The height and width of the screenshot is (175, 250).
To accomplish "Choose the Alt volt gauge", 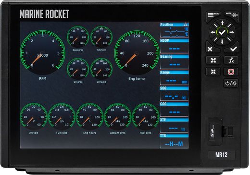I will (34, 117).
